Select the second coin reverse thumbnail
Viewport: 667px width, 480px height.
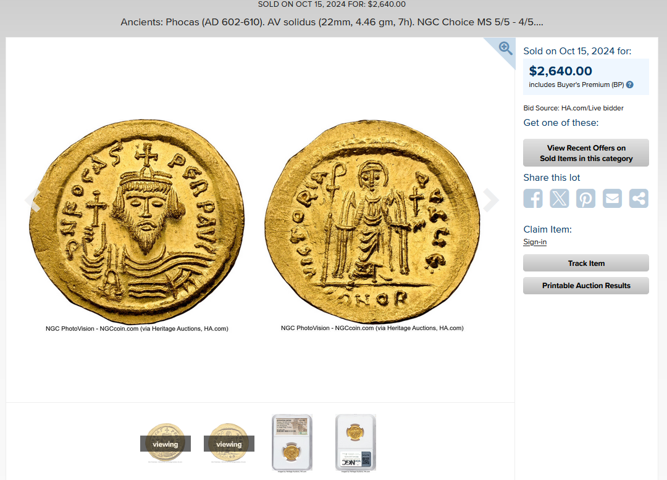pos(229,443)
